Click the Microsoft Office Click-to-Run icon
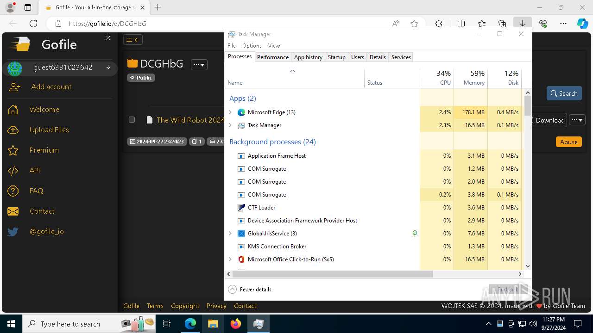This screenshot has width=593, height=333. [x=241, y=259]
